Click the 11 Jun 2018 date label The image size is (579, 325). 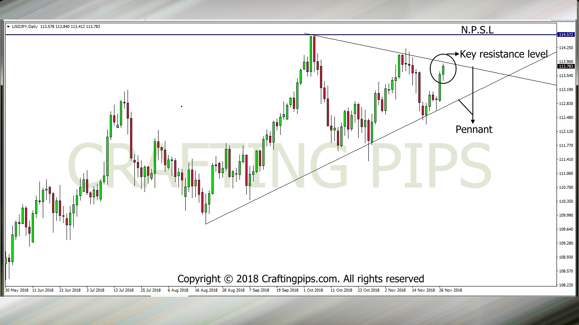(43, 290)
